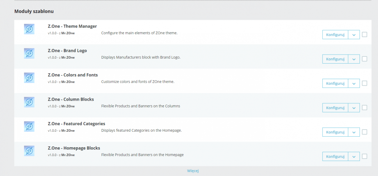Click the Z.One - Brand Logo module icon
This screenshot has width=378, height=176.
click(x=29, y=53)
